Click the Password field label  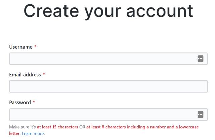click(20, 102)
